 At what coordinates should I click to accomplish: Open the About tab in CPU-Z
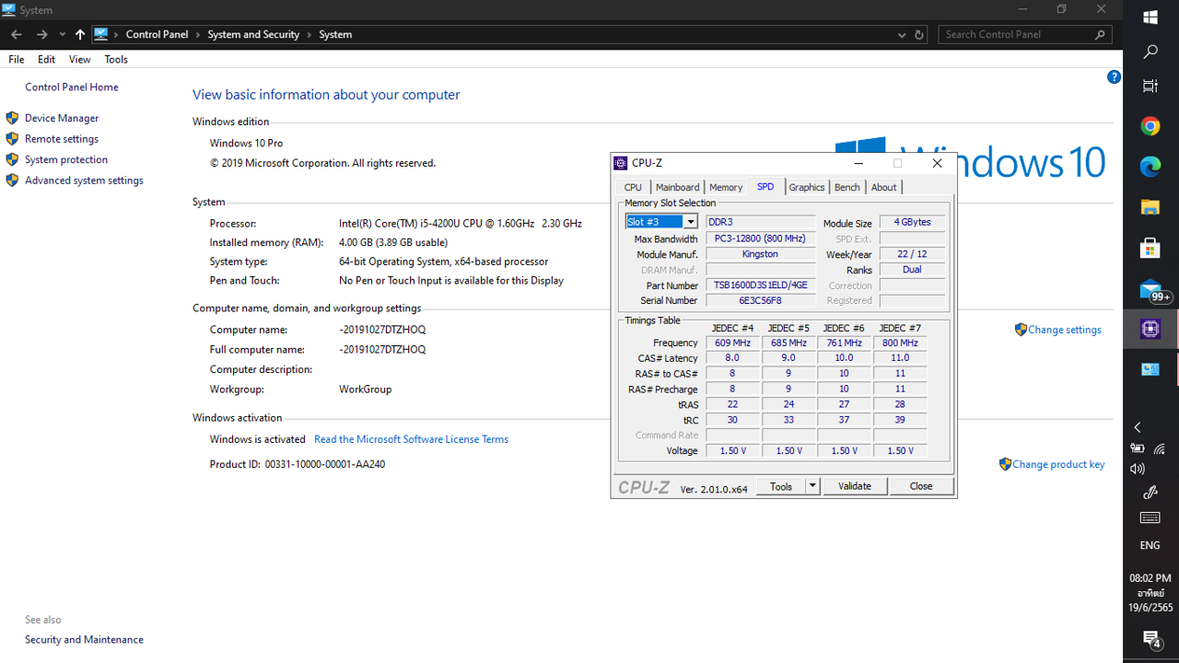tap(884, 187)
